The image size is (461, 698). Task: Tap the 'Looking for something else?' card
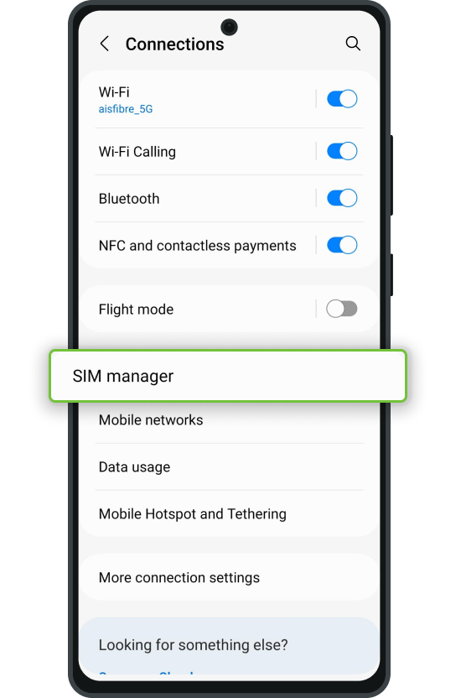pos(229,645)
